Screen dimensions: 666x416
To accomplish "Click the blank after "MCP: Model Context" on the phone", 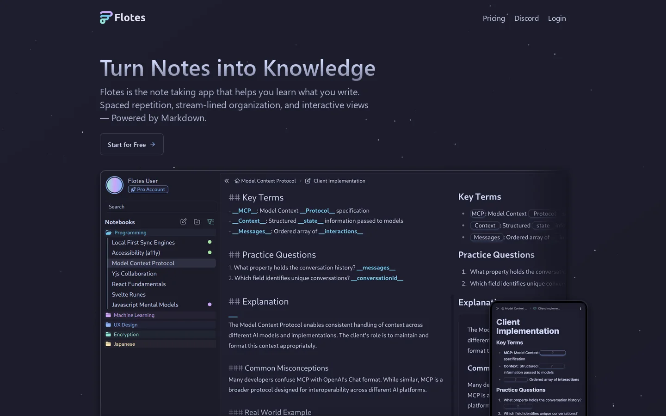I will [x=553, y=353].
